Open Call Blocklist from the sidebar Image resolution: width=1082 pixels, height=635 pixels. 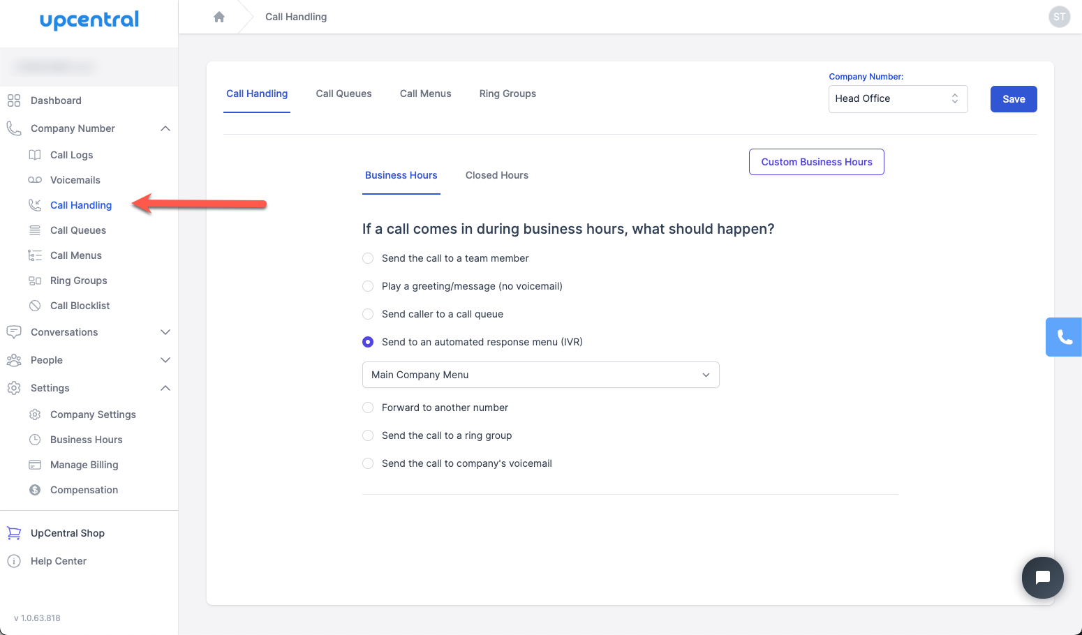(x=80, y=306)
